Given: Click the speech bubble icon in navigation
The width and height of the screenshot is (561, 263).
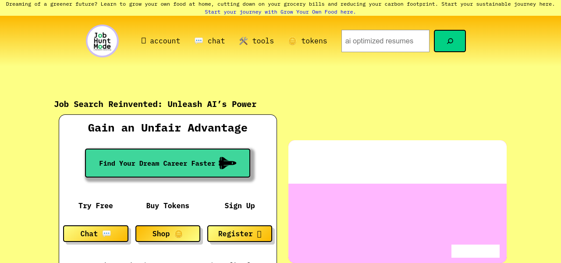Looking at the screenshot, I should click(x=199, y=41).
